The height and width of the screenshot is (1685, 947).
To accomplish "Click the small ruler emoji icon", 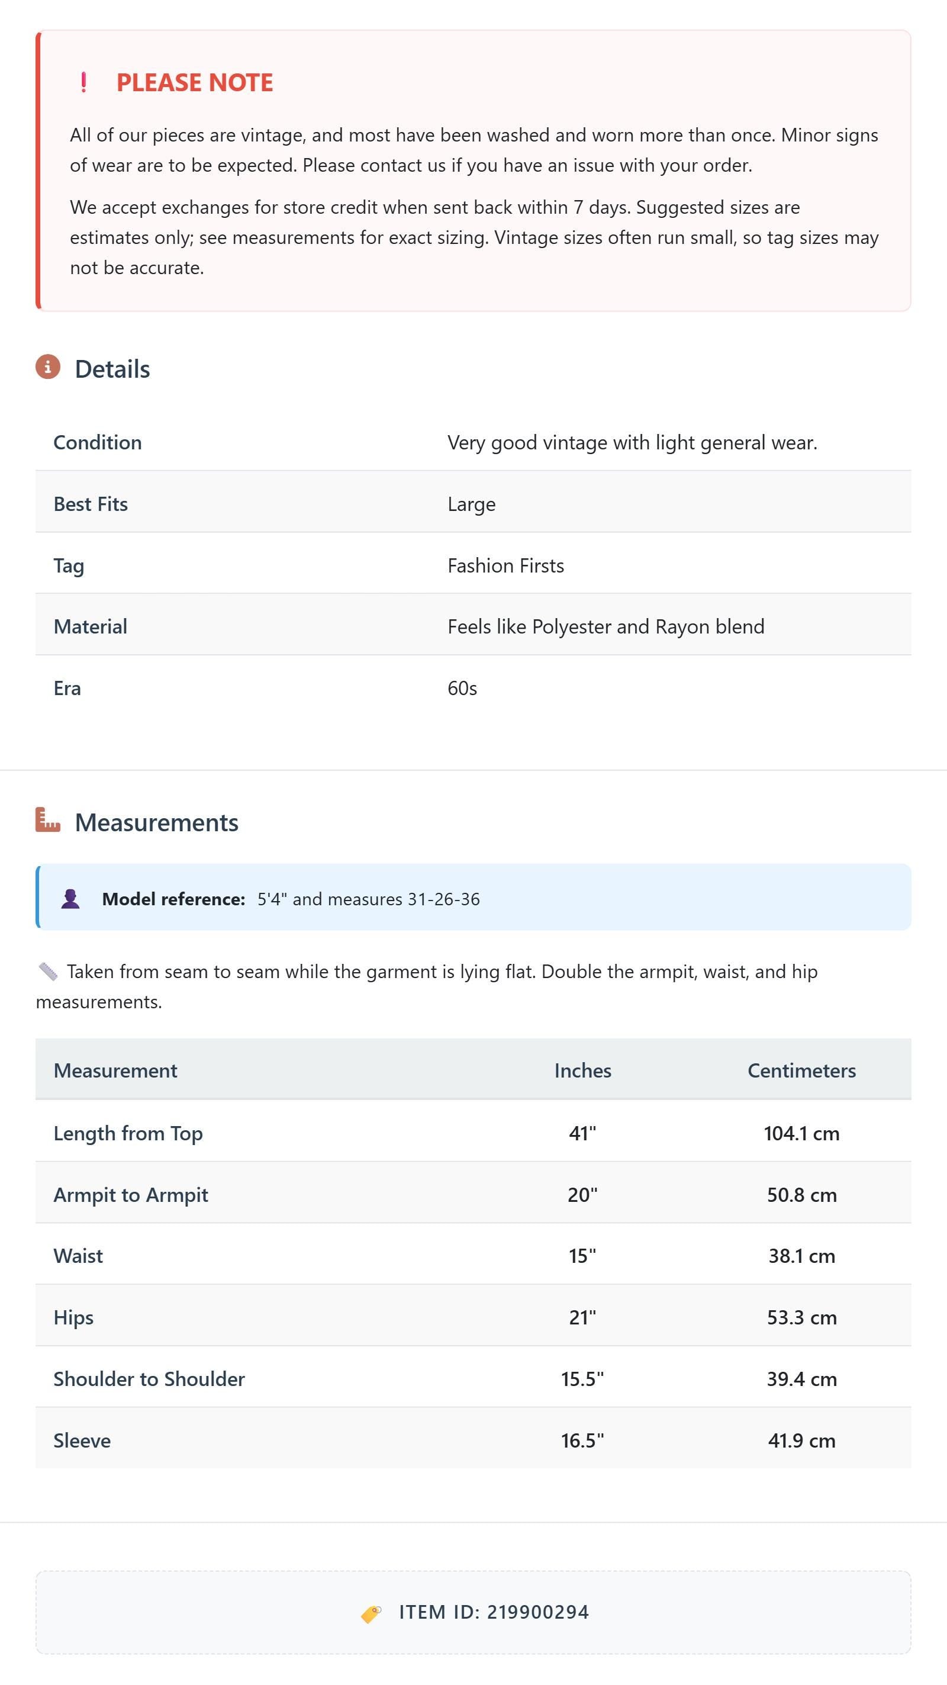I will (x=48, y=972).
